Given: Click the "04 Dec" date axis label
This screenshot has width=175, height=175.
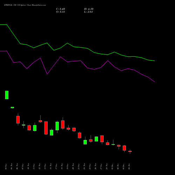Looking at the screenshot, I should pos(129,167).
